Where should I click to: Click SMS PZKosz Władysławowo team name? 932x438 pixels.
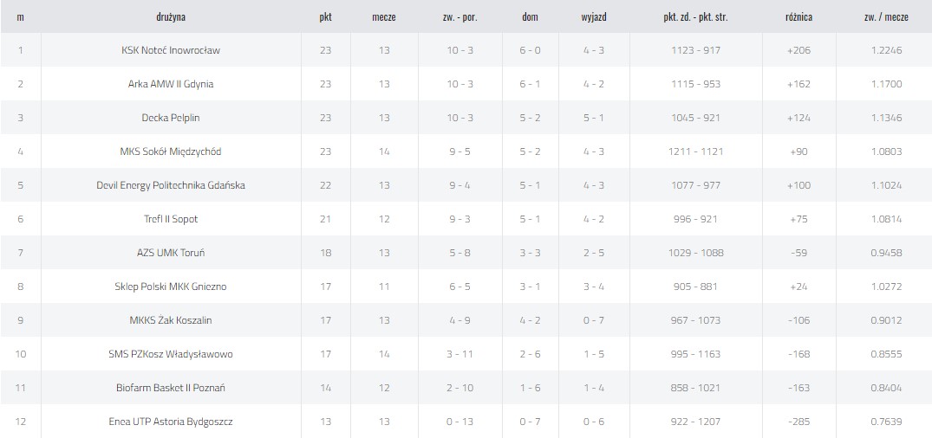tap(171, 354)
